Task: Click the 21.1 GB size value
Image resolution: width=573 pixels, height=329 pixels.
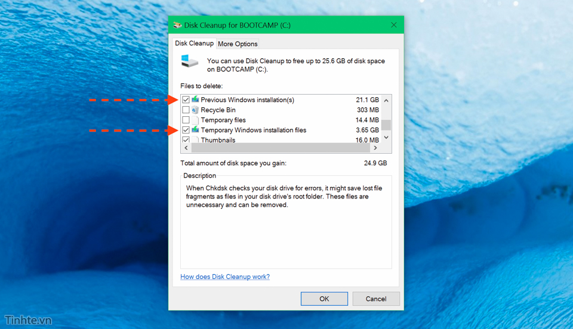Action: point(367,100)
